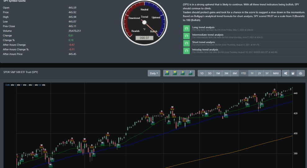Toggle the daily (D) signal indicator

pyautogui.click(x=183, y=73)
